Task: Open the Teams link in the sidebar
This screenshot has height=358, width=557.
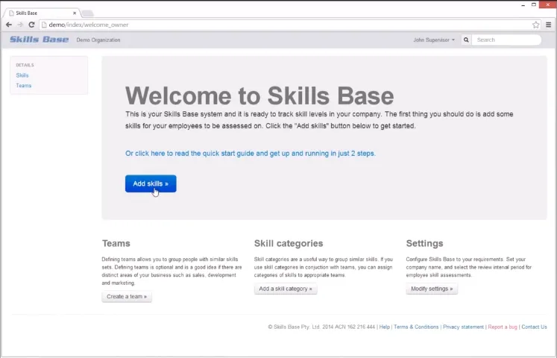Action: click(23, 86)
